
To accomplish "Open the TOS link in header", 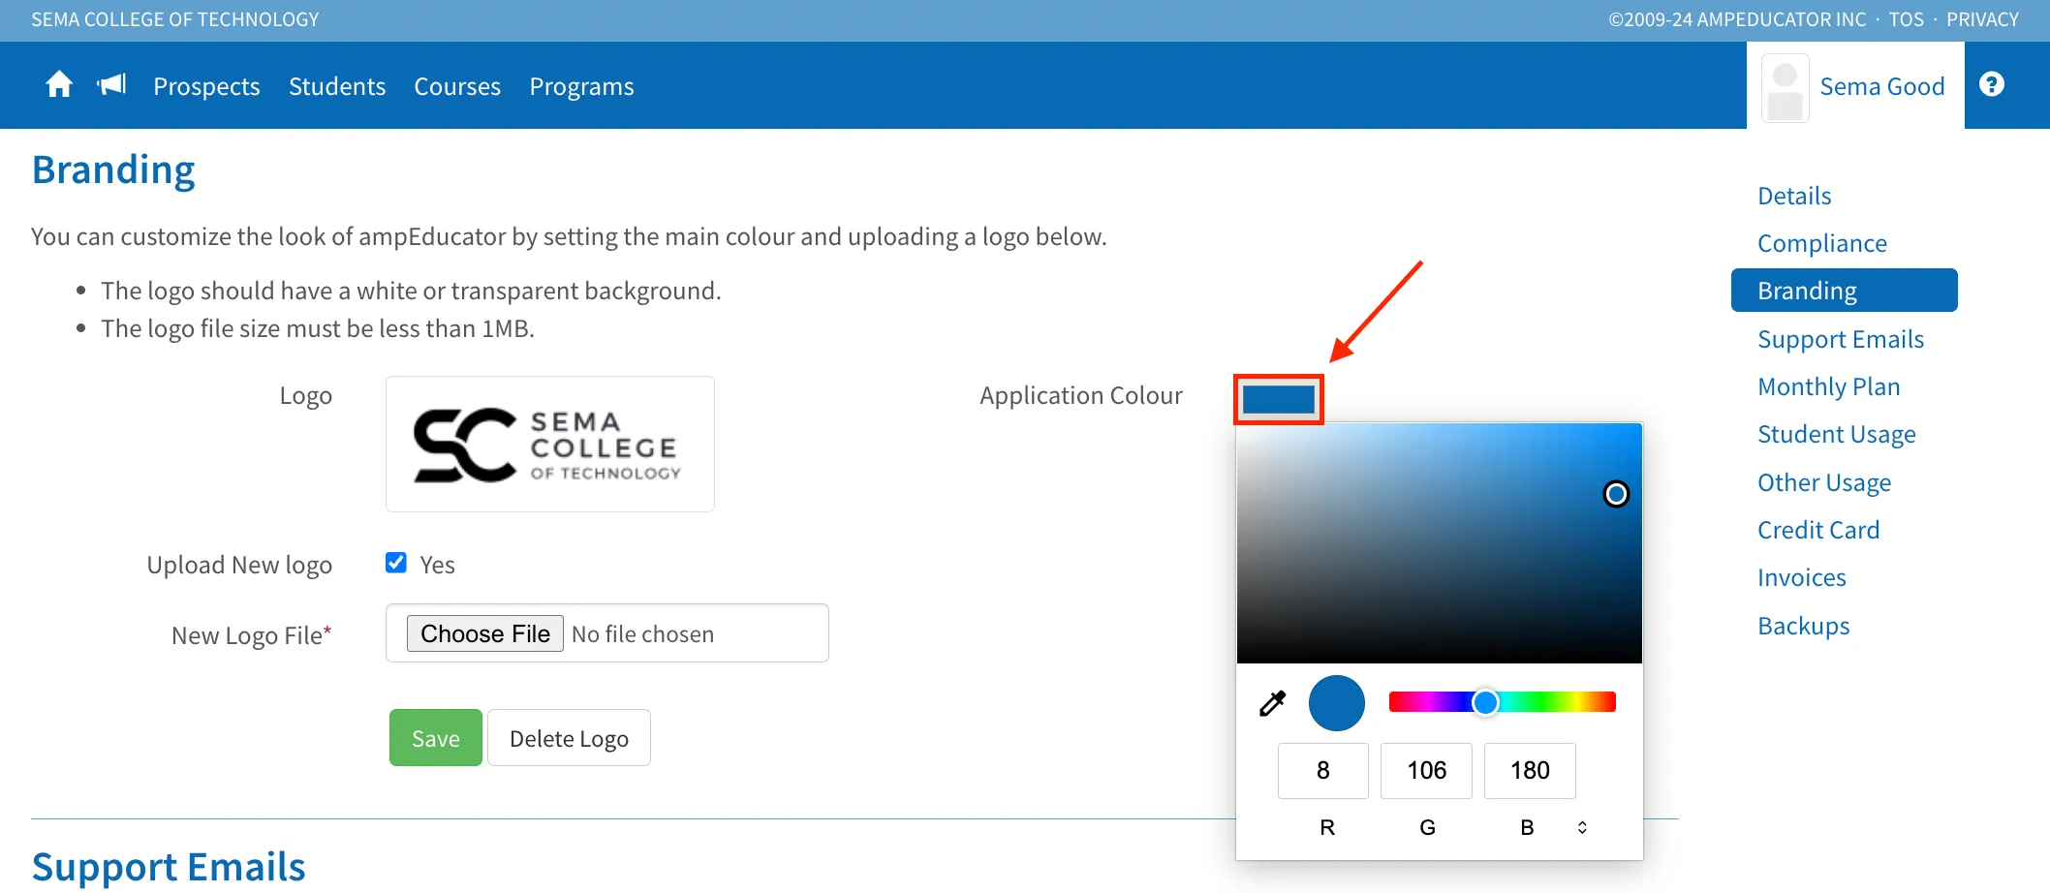I will tap(1906, 19).
